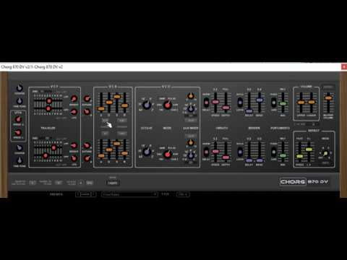Click the lower VCF Expand knob
Viewport: 347px width, 260px height.
(x=87, y=145)
